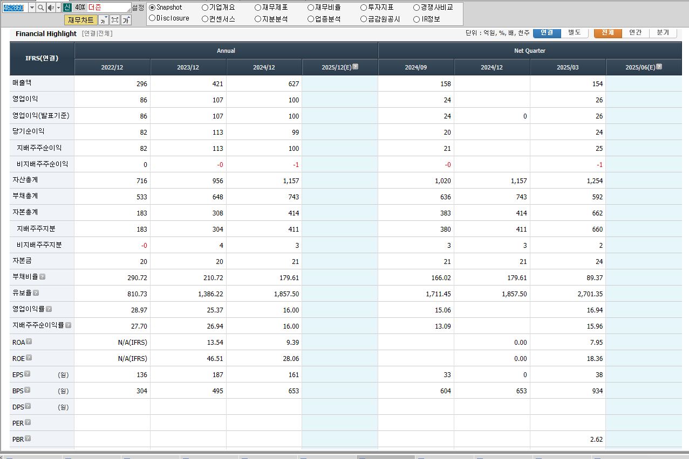Image resolution: width=689 pixels, height=459 pixels.
Task: Click help icon beside 유보율
Action: (x=36, y=293)
